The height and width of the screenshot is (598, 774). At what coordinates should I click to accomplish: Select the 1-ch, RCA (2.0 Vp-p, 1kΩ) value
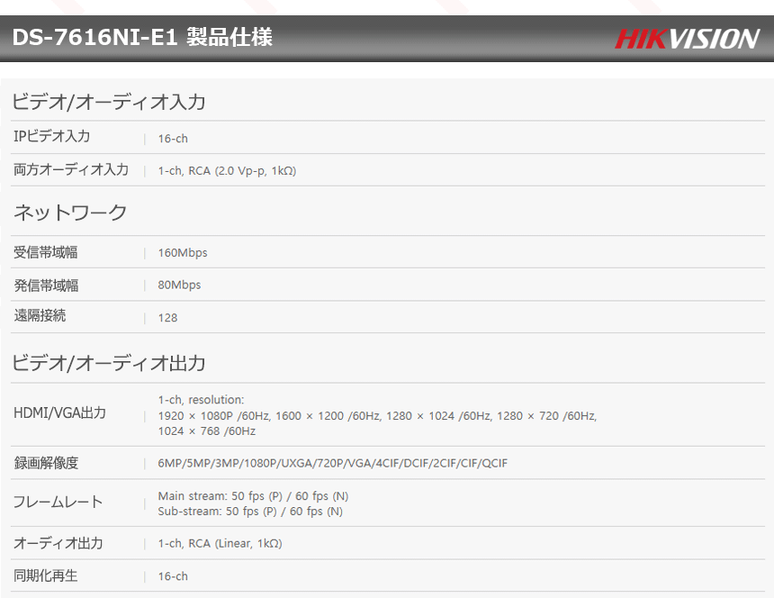227,171
